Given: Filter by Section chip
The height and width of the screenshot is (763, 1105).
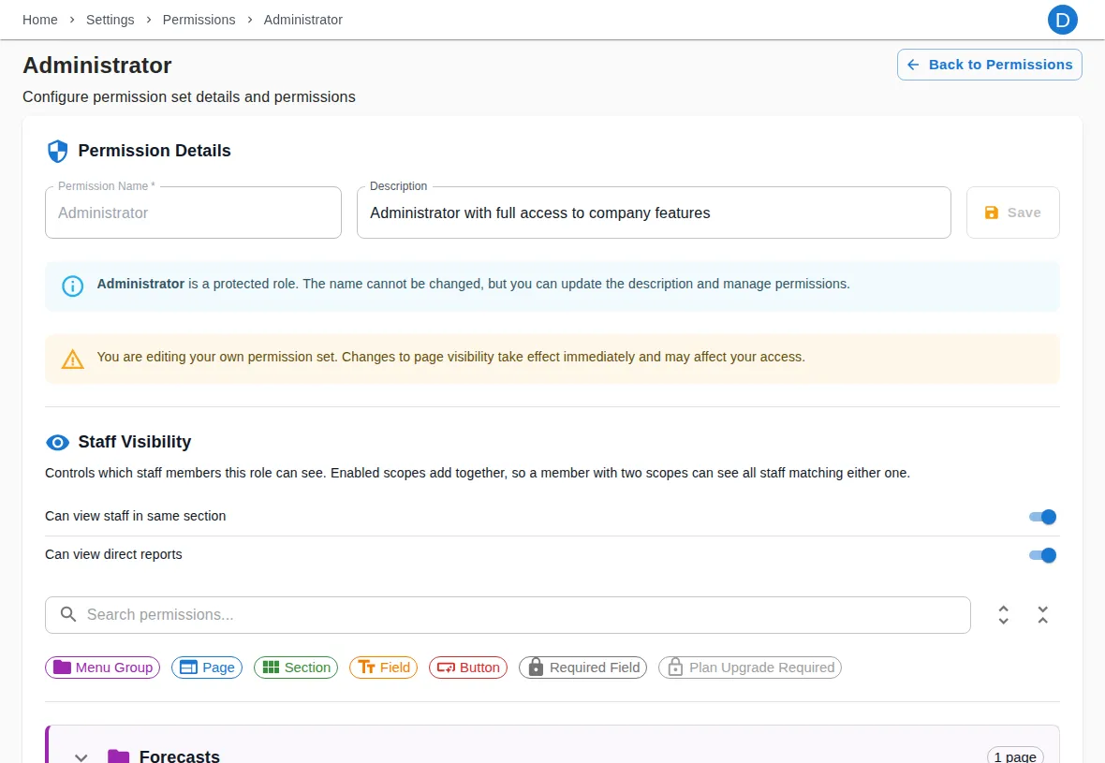Looking at the screenshot, I should [296, 668].
